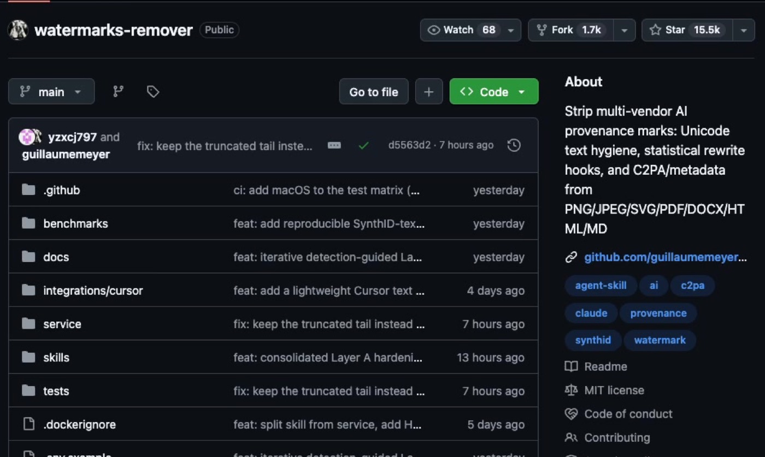Click the link chain icon in About
This screenshot has height=457, width=765.
[x=571, y=257]
